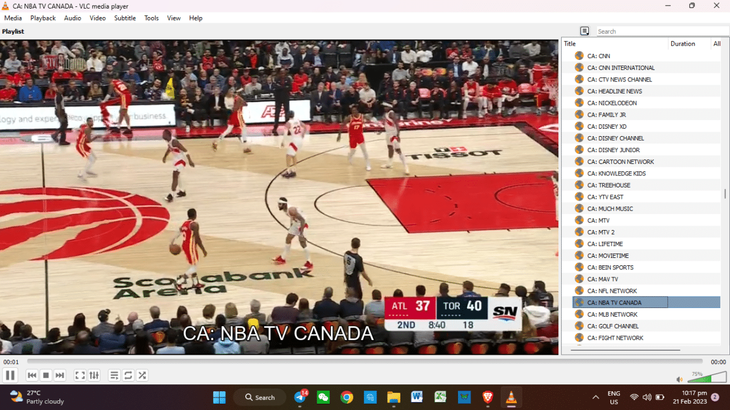This screenshot has height=410, width=730.
Task: Open Brave browser from the taskbar
Action: [488, 397]
